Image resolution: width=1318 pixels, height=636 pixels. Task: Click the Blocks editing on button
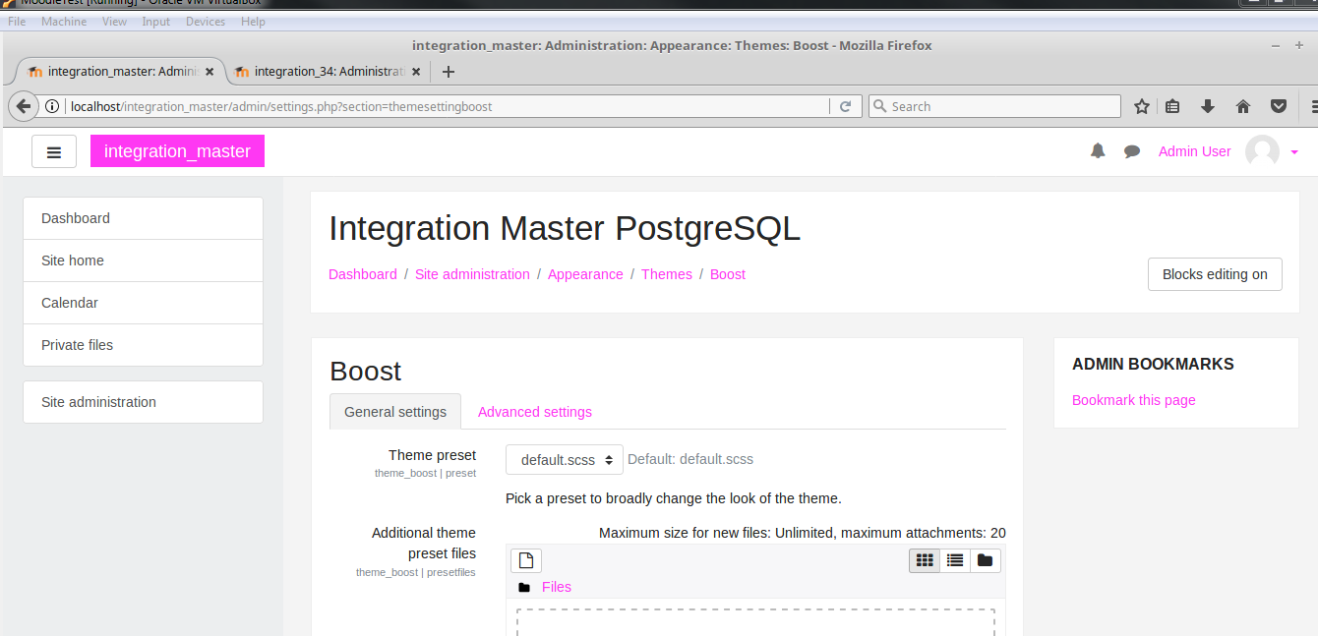(x=1215, y=274)
